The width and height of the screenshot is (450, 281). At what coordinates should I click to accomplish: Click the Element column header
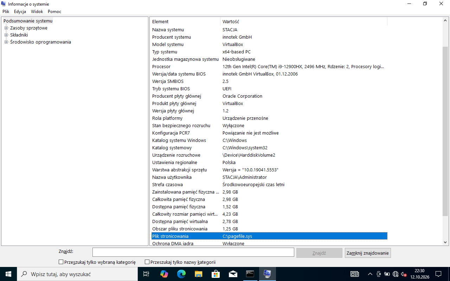185,22
